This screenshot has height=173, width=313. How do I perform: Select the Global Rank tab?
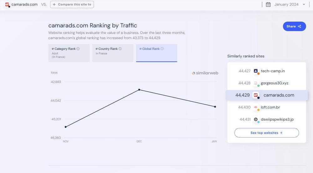pyautogui.click(x=156, y=53)
